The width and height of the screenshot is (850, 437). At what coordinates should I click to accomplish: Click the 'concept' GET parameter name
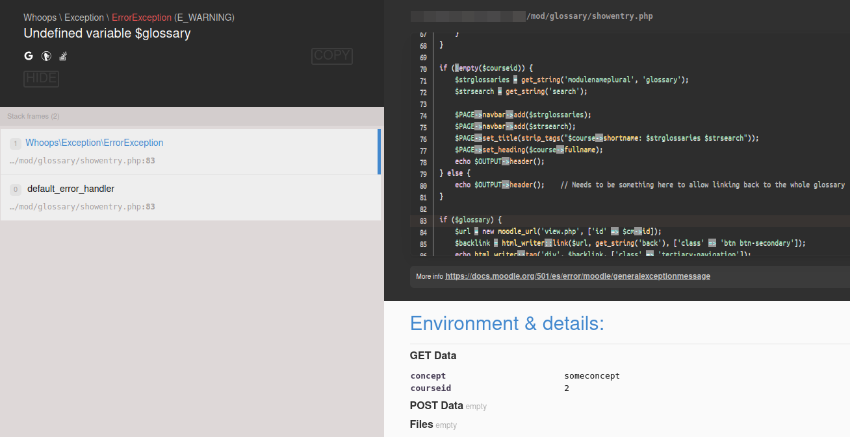click(x=428, y=376)
